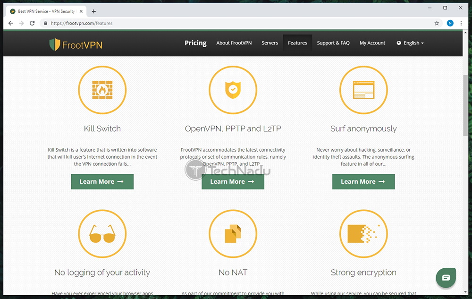472x299 pixels.
Task: Expand the English language dropdown
Action: point(410,43)
